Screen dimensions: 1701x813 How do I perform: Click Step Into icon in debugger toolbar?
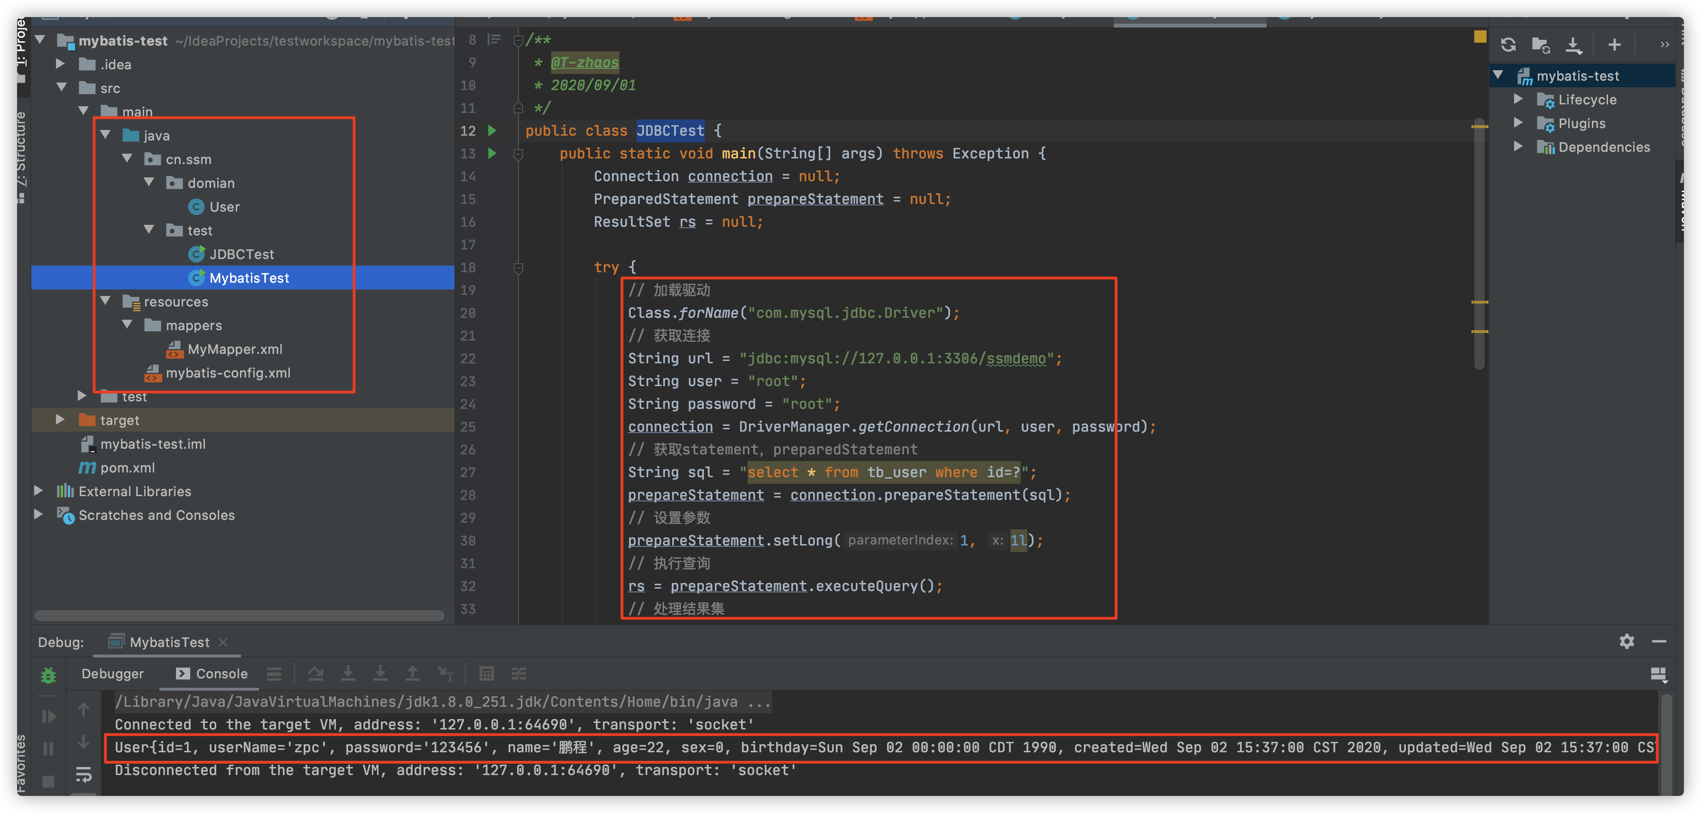point(348,674)
